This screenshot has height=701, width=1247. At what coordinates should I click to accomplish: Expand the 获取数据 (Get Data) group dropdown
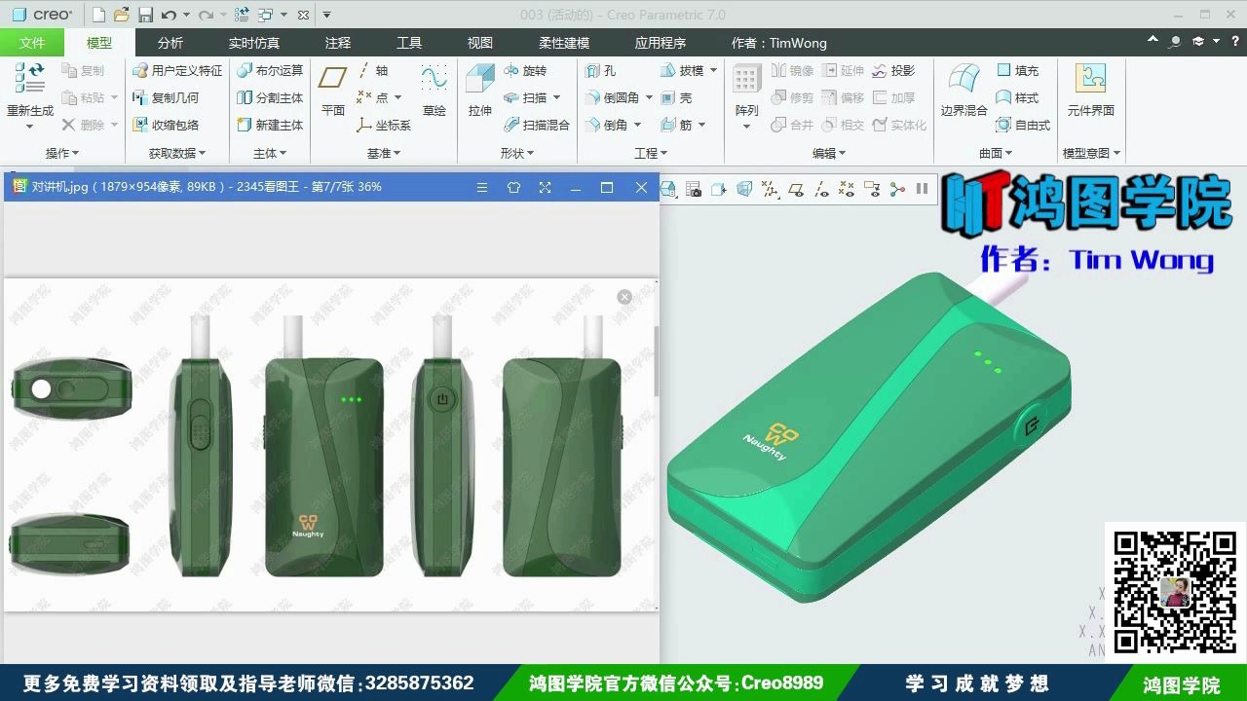[x=177, y=153]
